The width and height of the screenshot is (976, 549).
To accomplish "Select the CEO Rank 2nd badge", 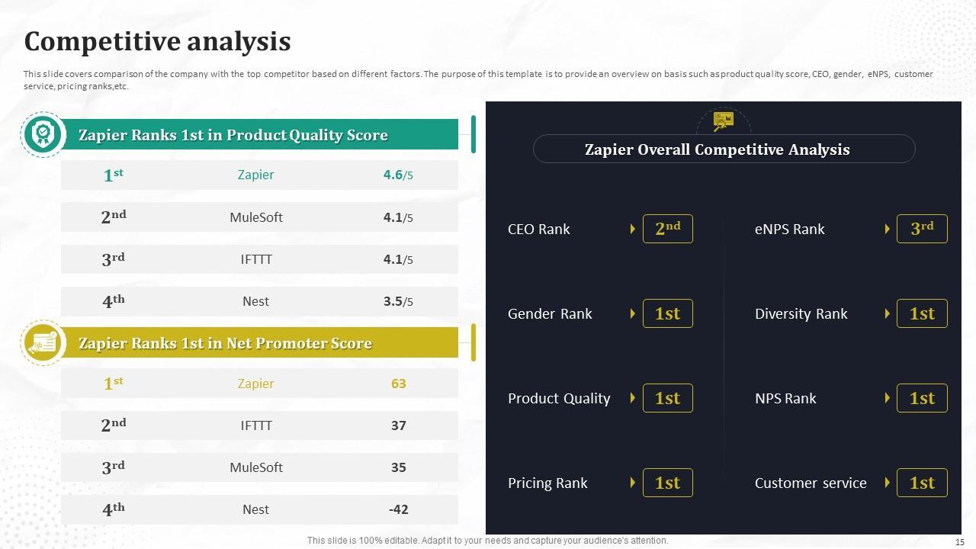I will coord(667,229).
